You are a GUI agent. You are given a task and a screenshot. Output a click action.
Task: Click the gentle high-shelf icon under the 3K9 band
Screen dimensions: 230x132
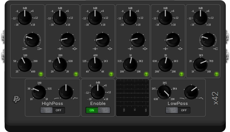pos(216,49)
